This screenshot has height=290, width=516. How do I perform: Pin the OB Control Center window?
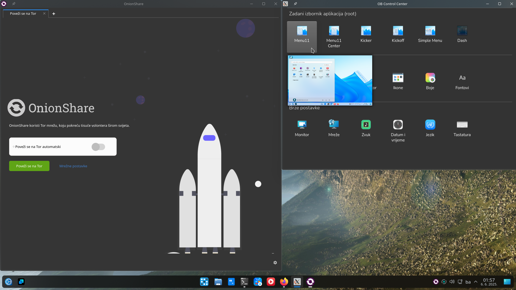pyautogui.click(x=295, y=4)
